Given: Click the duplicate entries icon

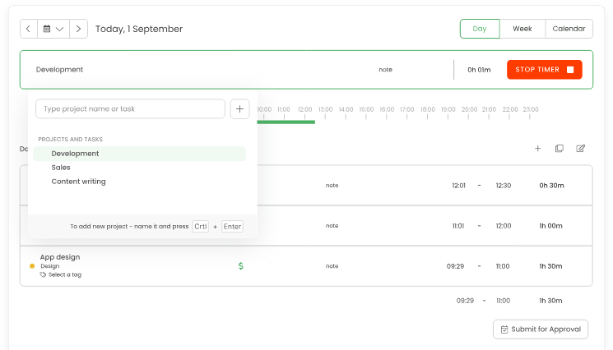Looking at the screenshot, I should point(560,149).
